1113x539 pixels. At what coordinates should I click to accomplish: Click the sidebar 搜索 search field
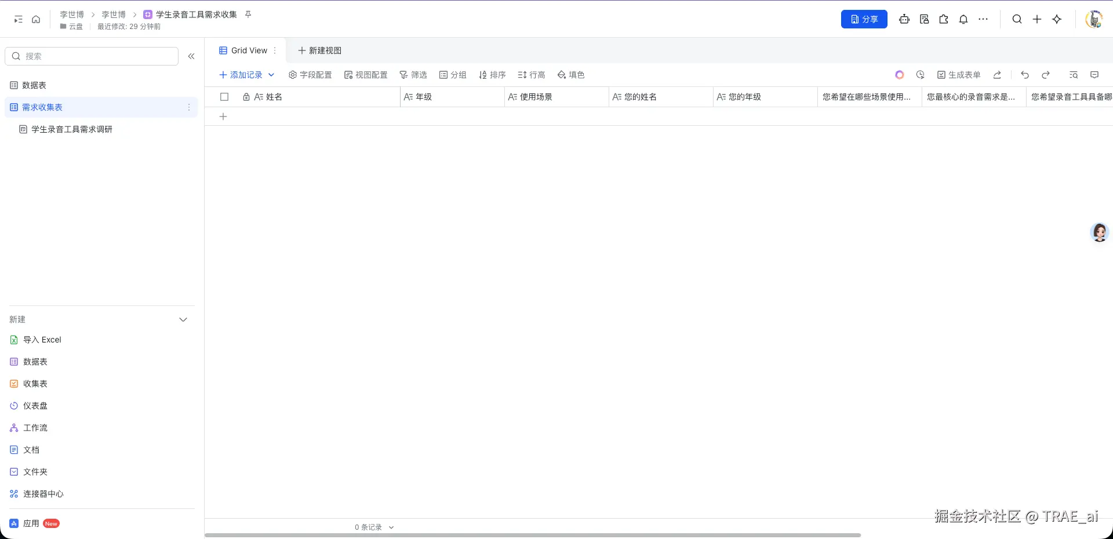(92, 56)
